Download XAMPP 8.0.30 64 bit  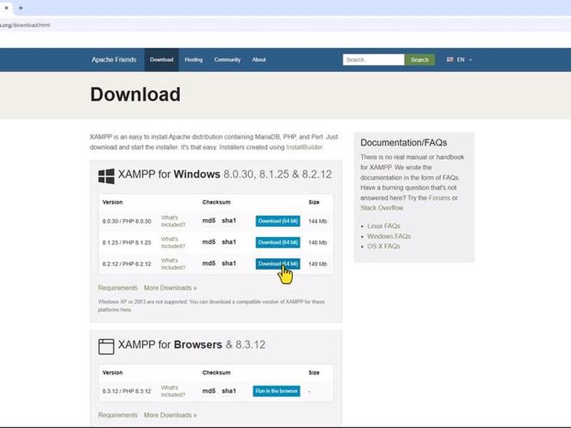(x=278, y=221)
